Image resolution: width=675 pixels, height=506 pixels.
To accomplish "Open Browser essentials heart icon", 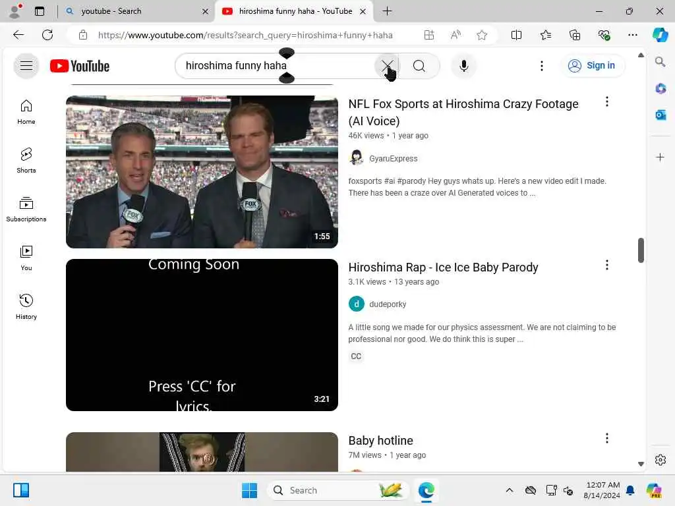I will tap(604, 35).
